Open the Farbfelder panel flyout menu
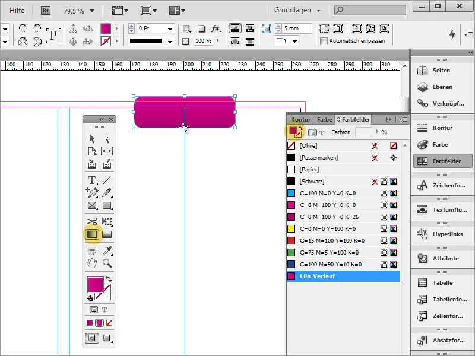 click(403, 120)
